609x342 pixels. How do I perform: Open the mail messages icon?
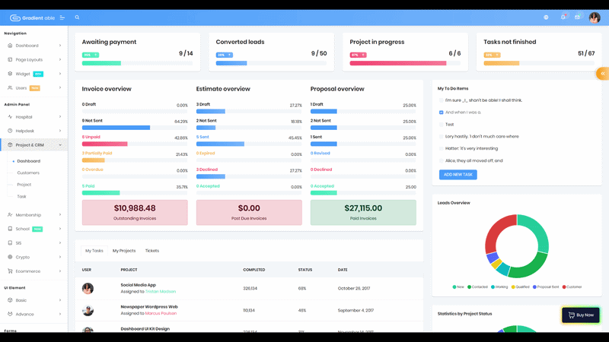pos(578,17)
